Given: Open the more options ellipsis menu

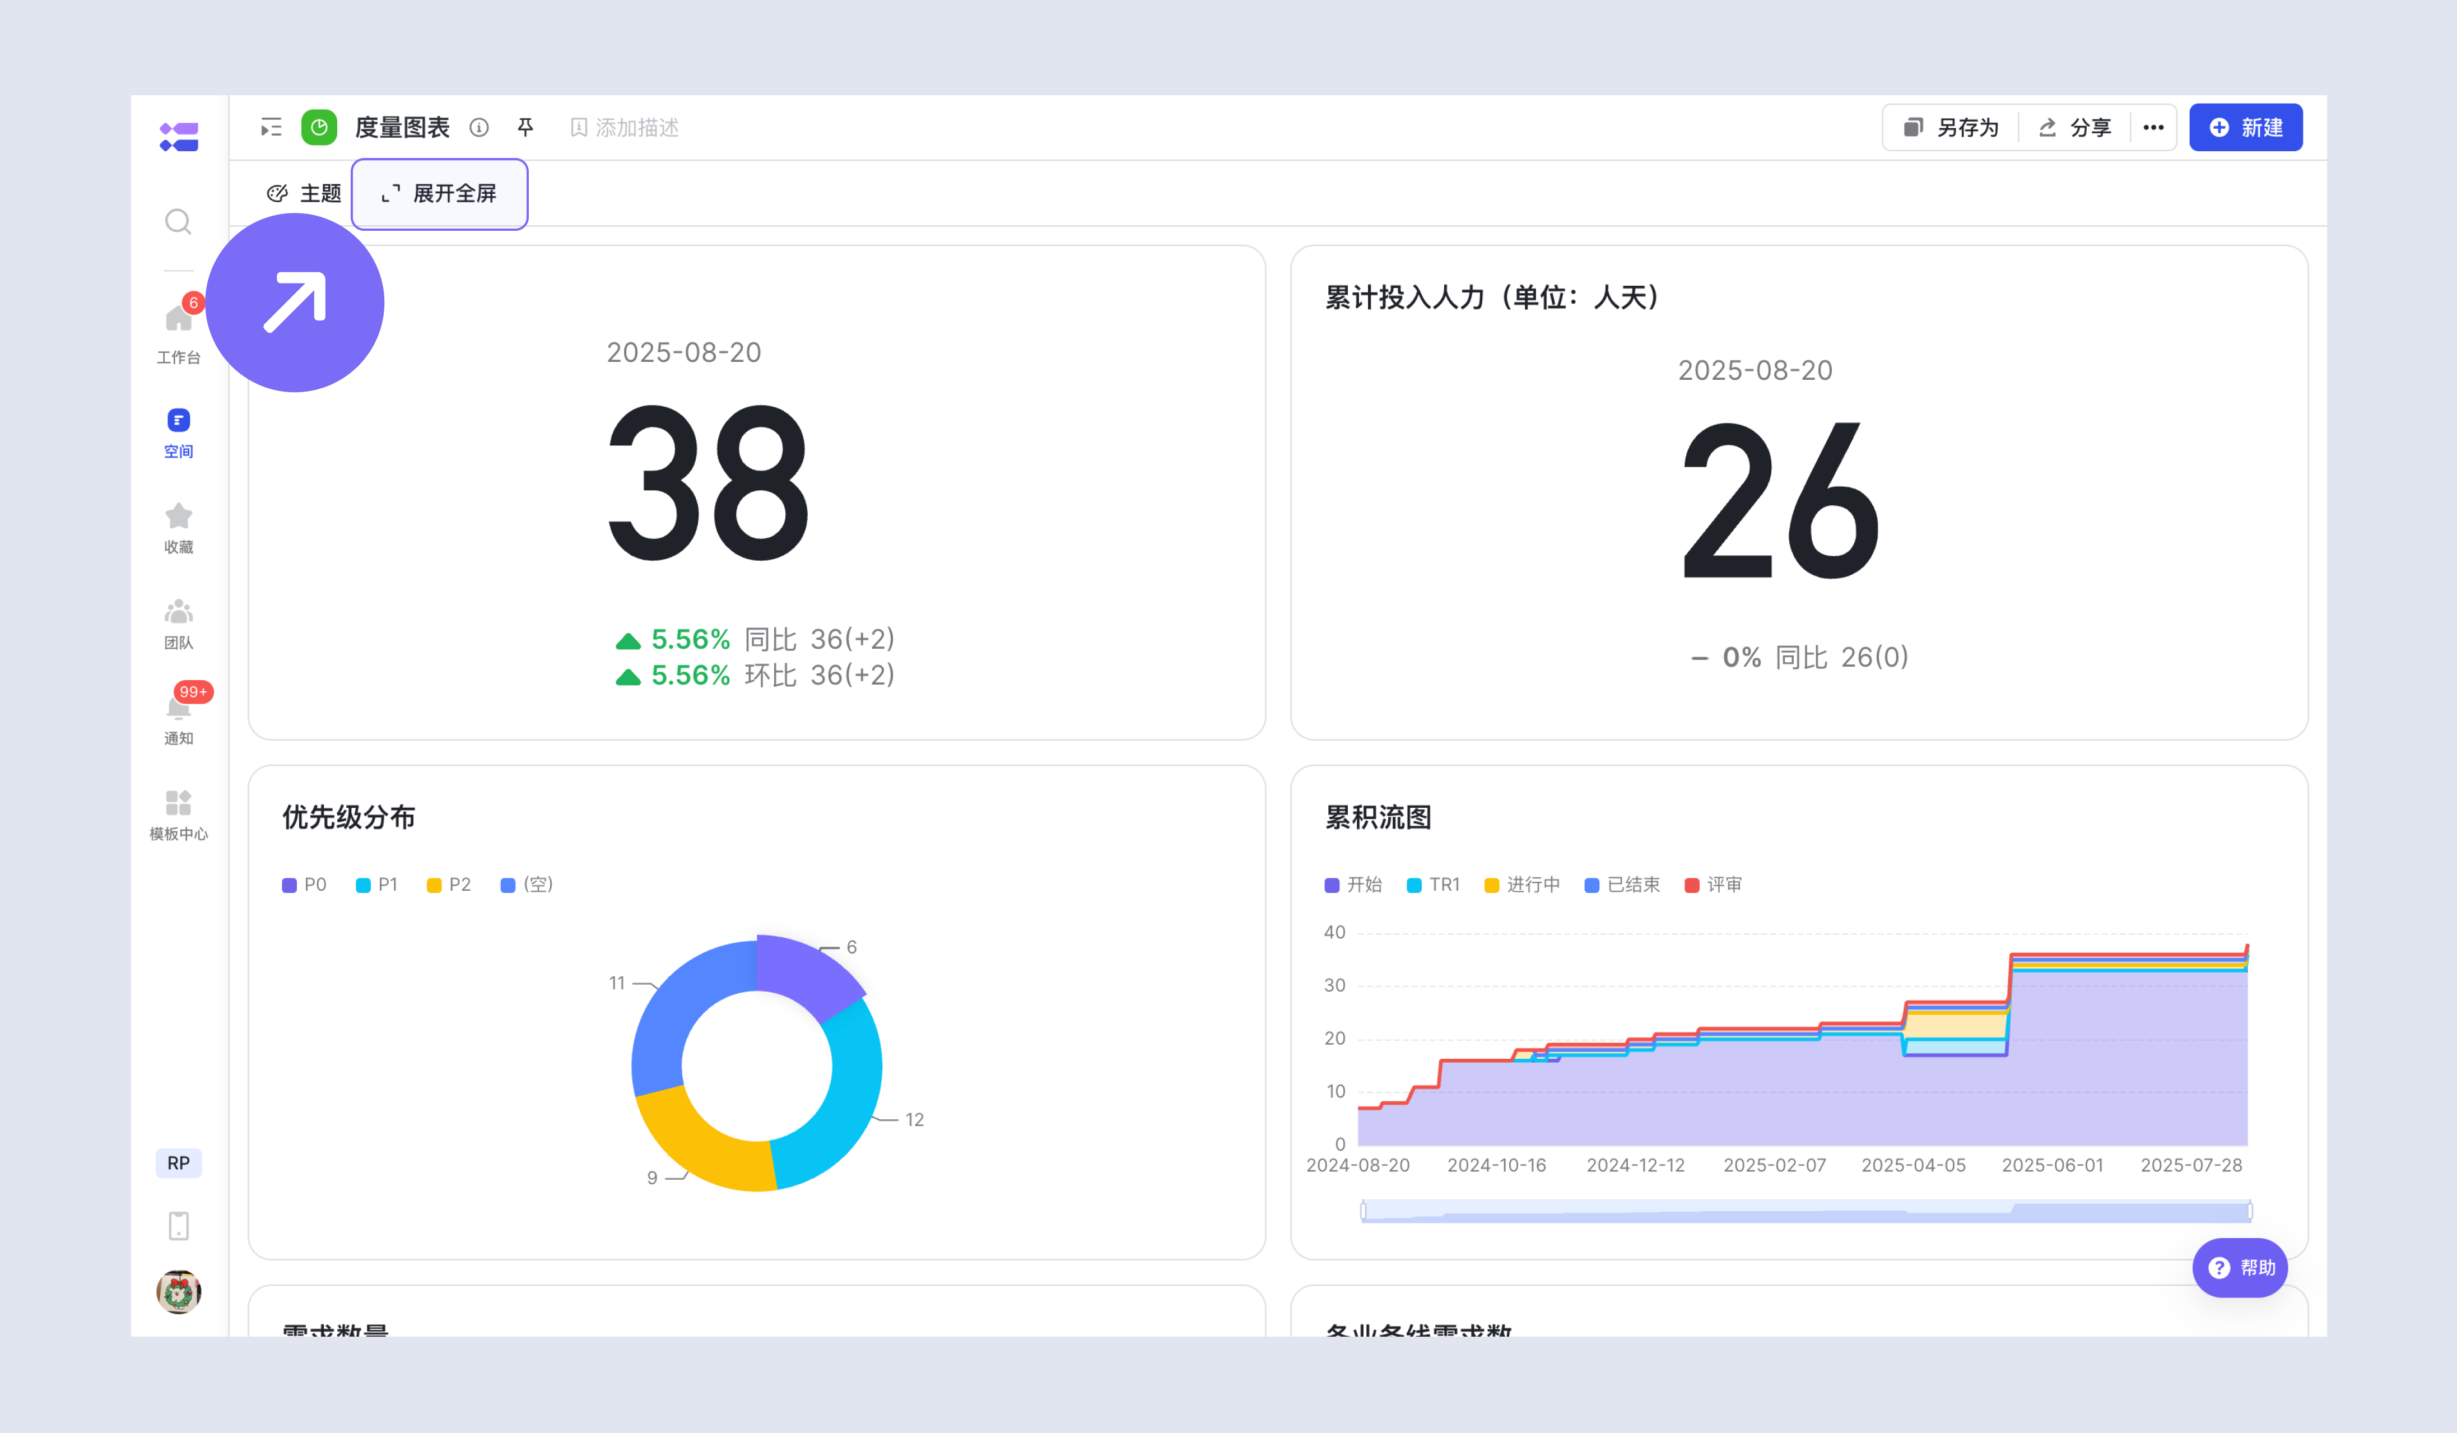Looking at the screenshot, I should (2154, 128).
